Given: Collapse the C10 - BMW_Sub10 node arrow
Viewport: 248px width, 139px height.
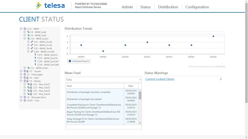Looking at the screenshot, I should (x=25, y=38).
